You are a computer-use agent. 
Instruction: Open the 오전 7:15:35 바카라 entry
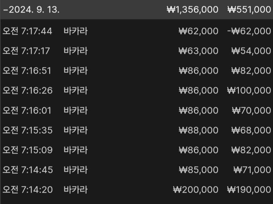(136, 130)
